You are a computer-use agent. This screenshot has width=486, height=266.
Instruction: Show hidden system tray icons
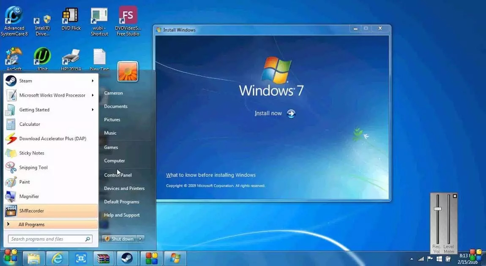[x=412, y=258]
